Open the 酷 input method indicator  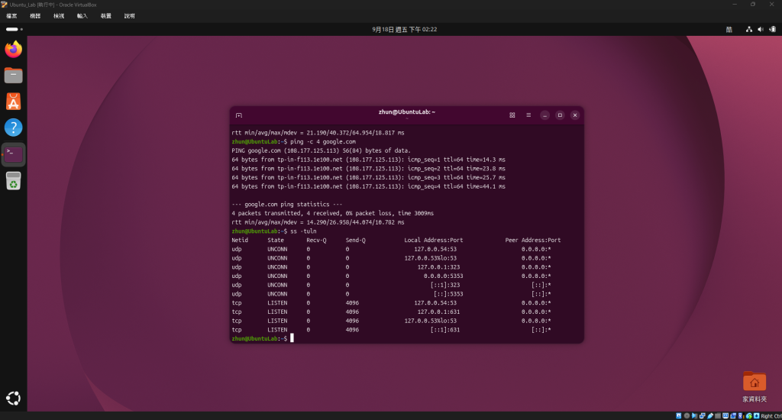(729, 30)
